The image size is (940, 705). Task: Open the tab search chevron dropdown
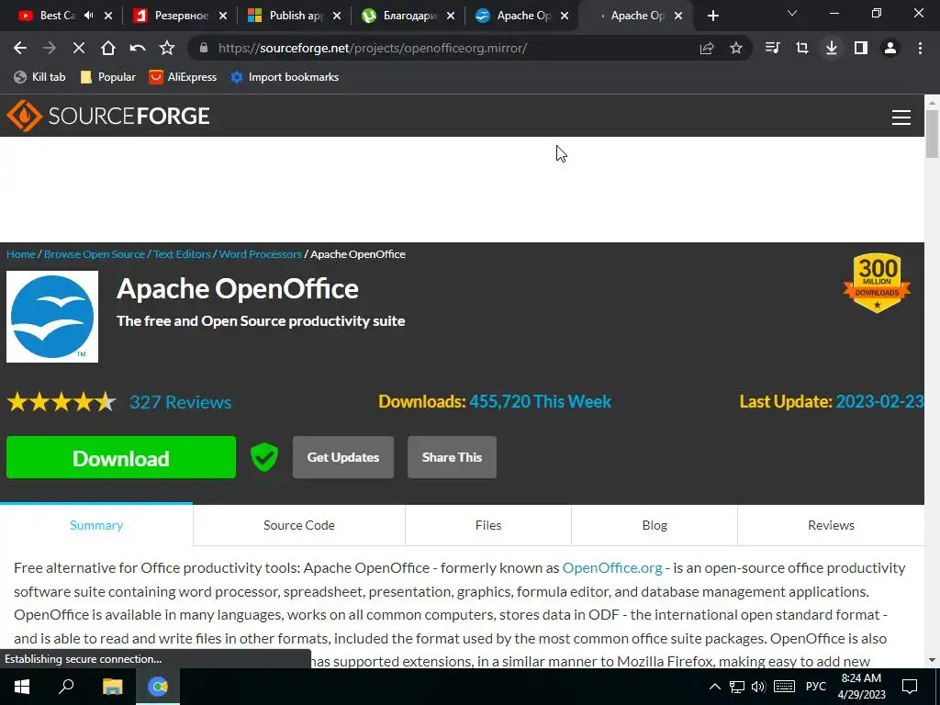[x=792, y=13]
